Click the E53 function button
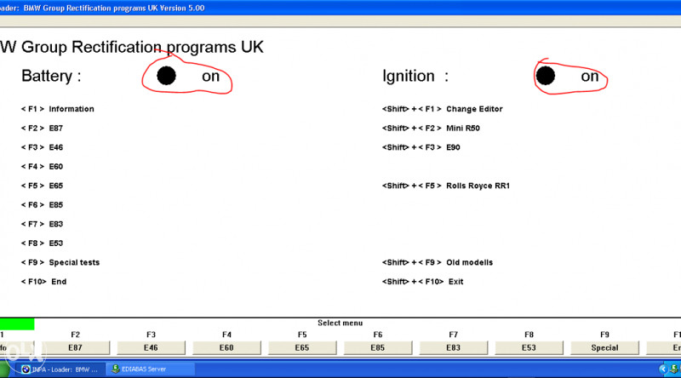Screen dimensions: 681x378 tap(529, 347)
